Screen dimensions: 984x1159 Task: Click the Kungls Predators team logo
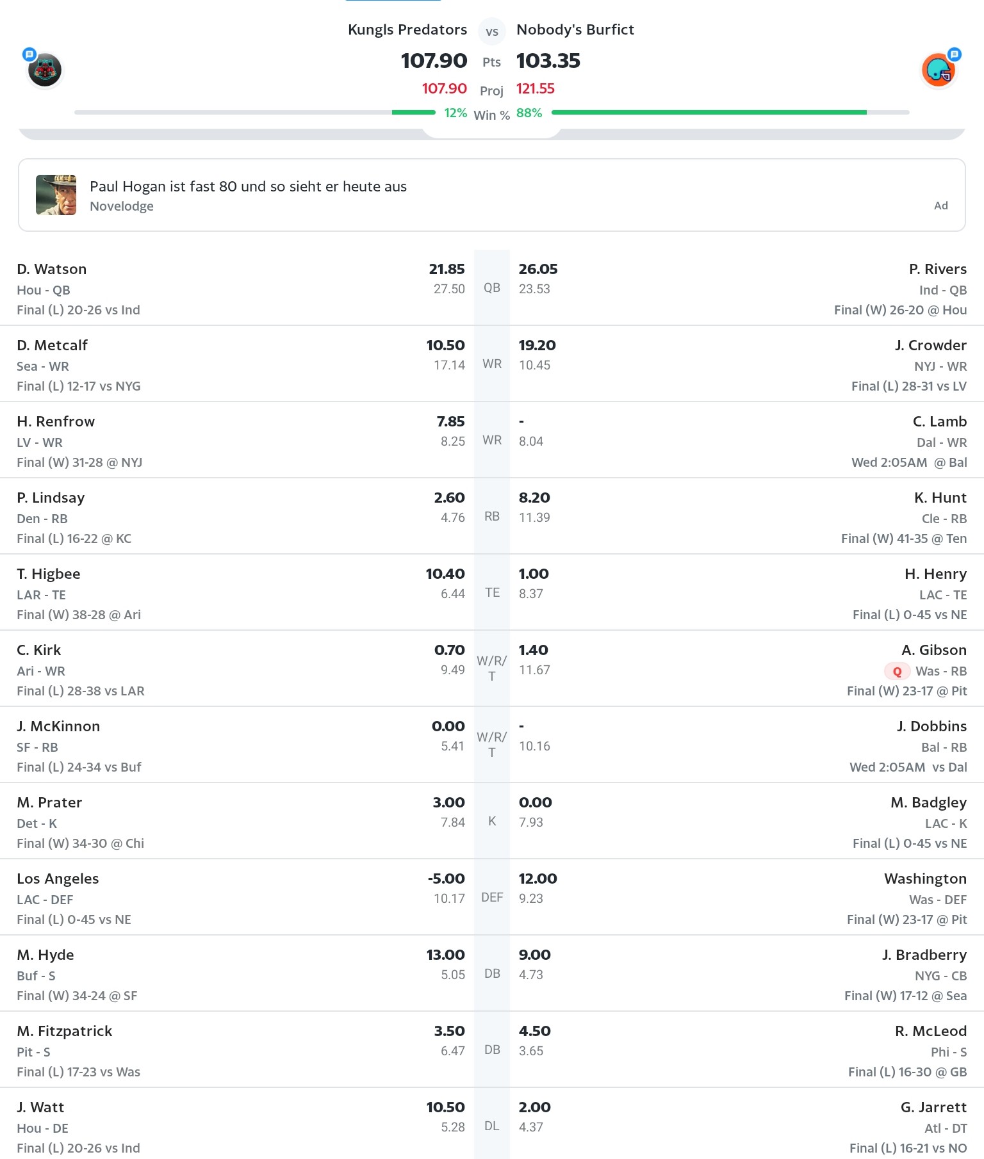pos(45,70)
